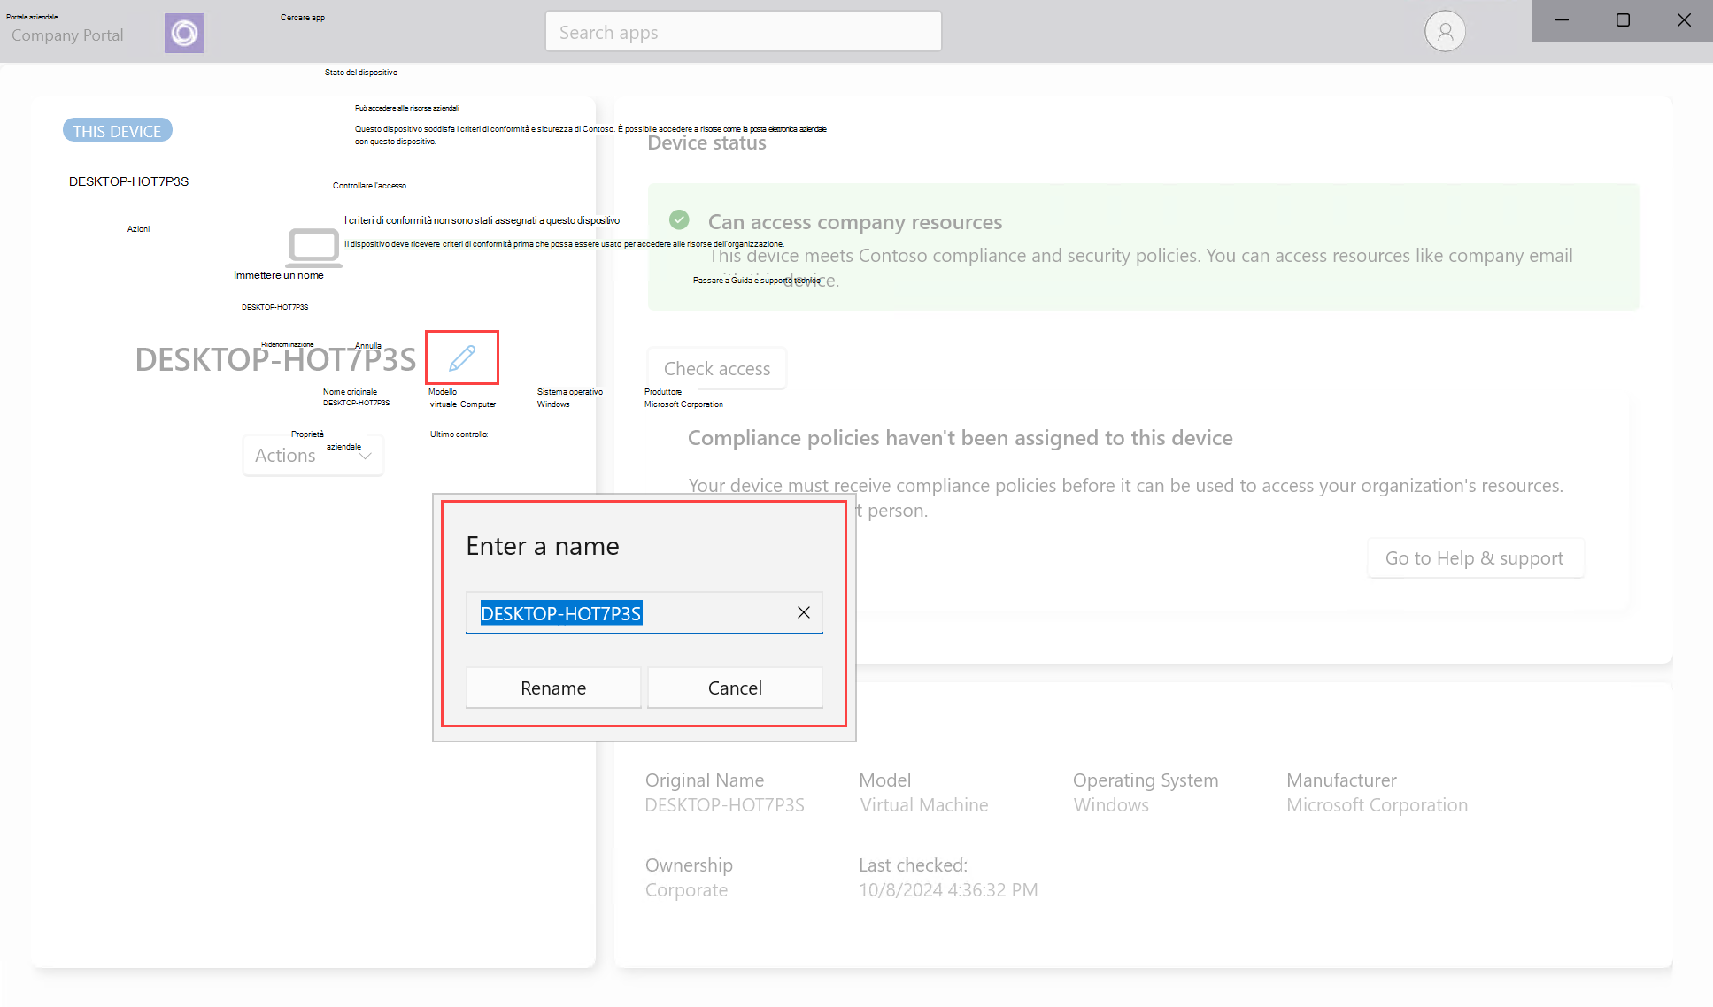Screen dimensions: 1713x1007
Task: Select the Corporate ownership label
Action: click(686, 889)
